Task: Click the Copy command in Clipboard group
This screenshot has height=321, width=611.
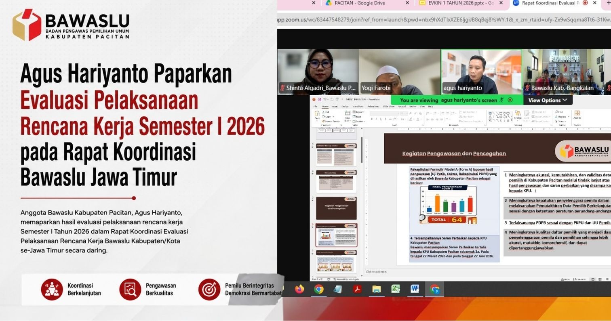Action: [x=326, y=117]
